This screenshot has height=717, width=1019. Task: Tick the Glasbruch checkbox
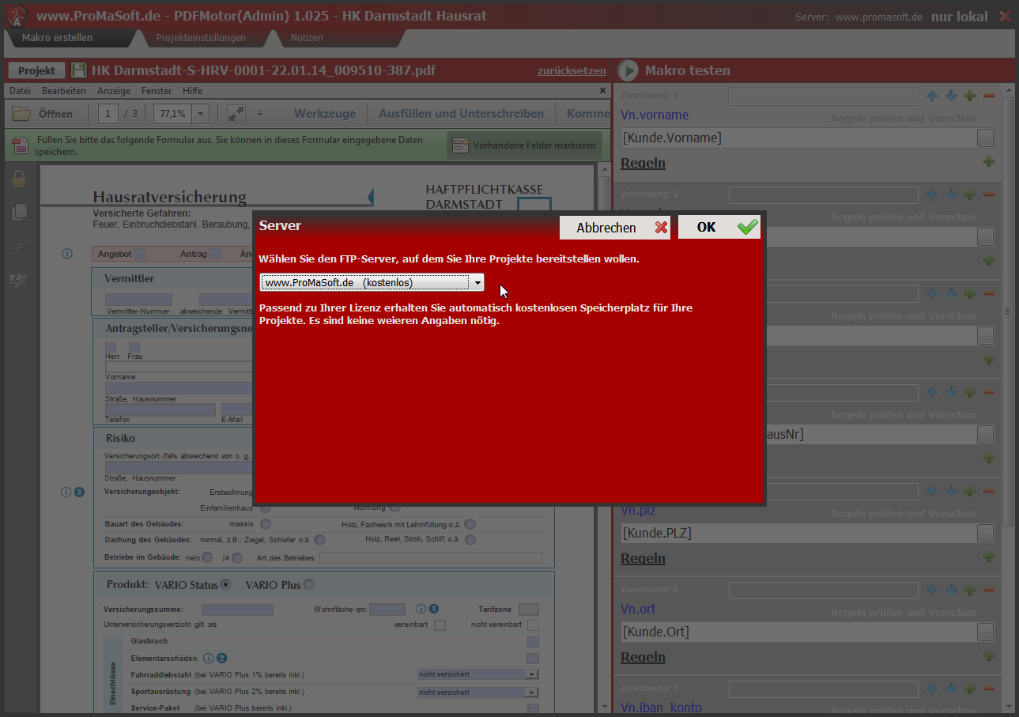point(533,642)
